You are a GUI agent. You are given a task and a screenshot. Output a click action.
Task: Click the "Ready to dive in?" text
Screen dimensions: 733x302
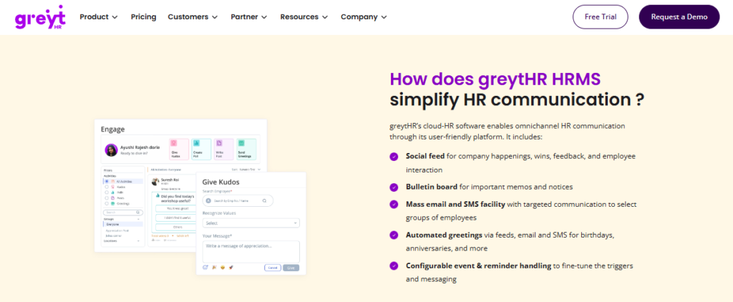coord(134,153)
